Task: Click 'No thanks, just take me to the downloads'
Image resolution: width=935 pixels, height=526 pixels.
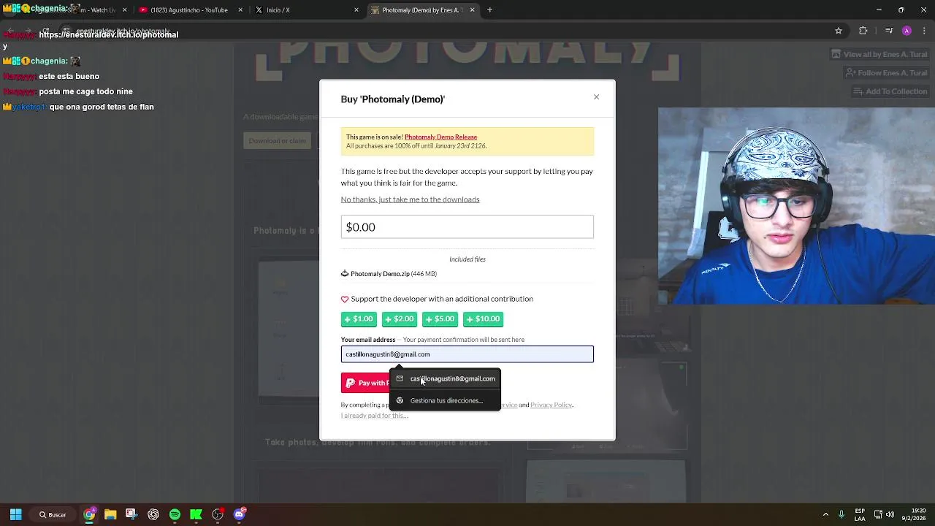Action: pyautogui.click(x=410, y=199)
